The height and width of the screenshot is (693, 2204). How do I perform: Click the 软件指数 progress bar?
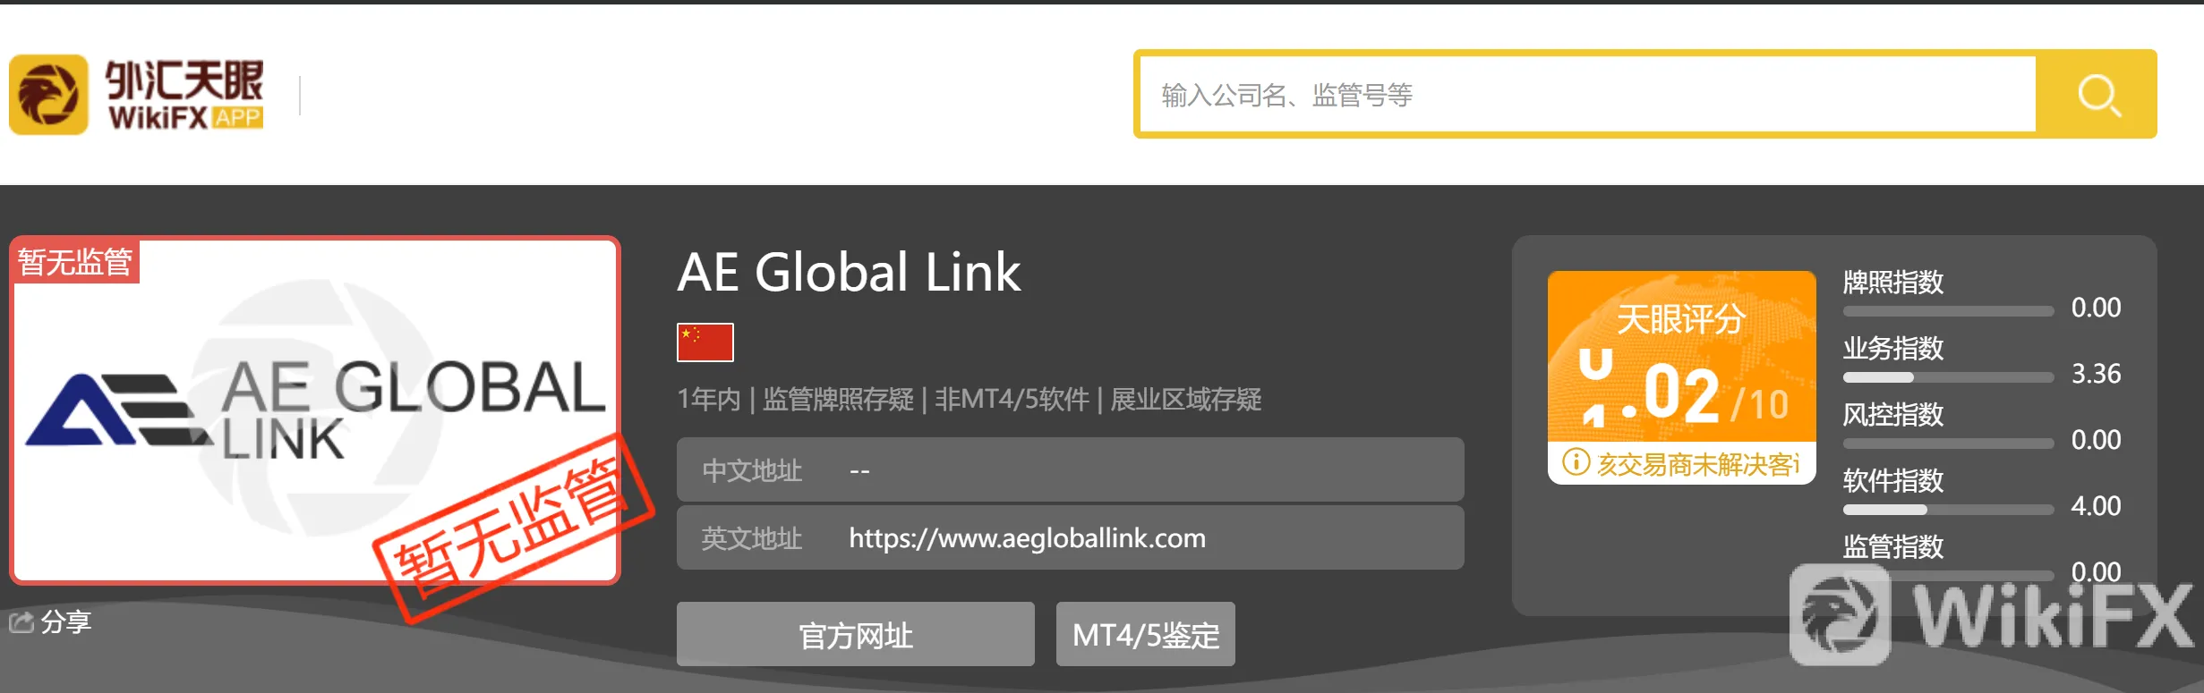(1948, 510)
